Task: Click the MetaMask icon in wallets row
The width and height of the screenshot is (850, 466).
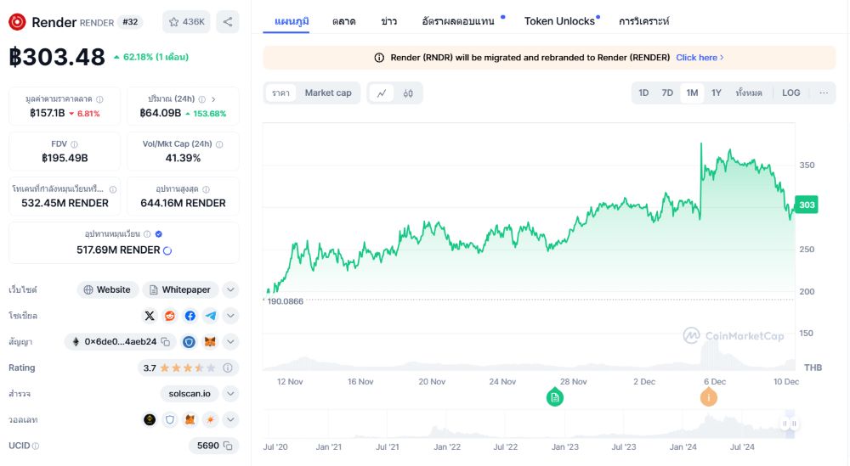Action: (190, 419)
